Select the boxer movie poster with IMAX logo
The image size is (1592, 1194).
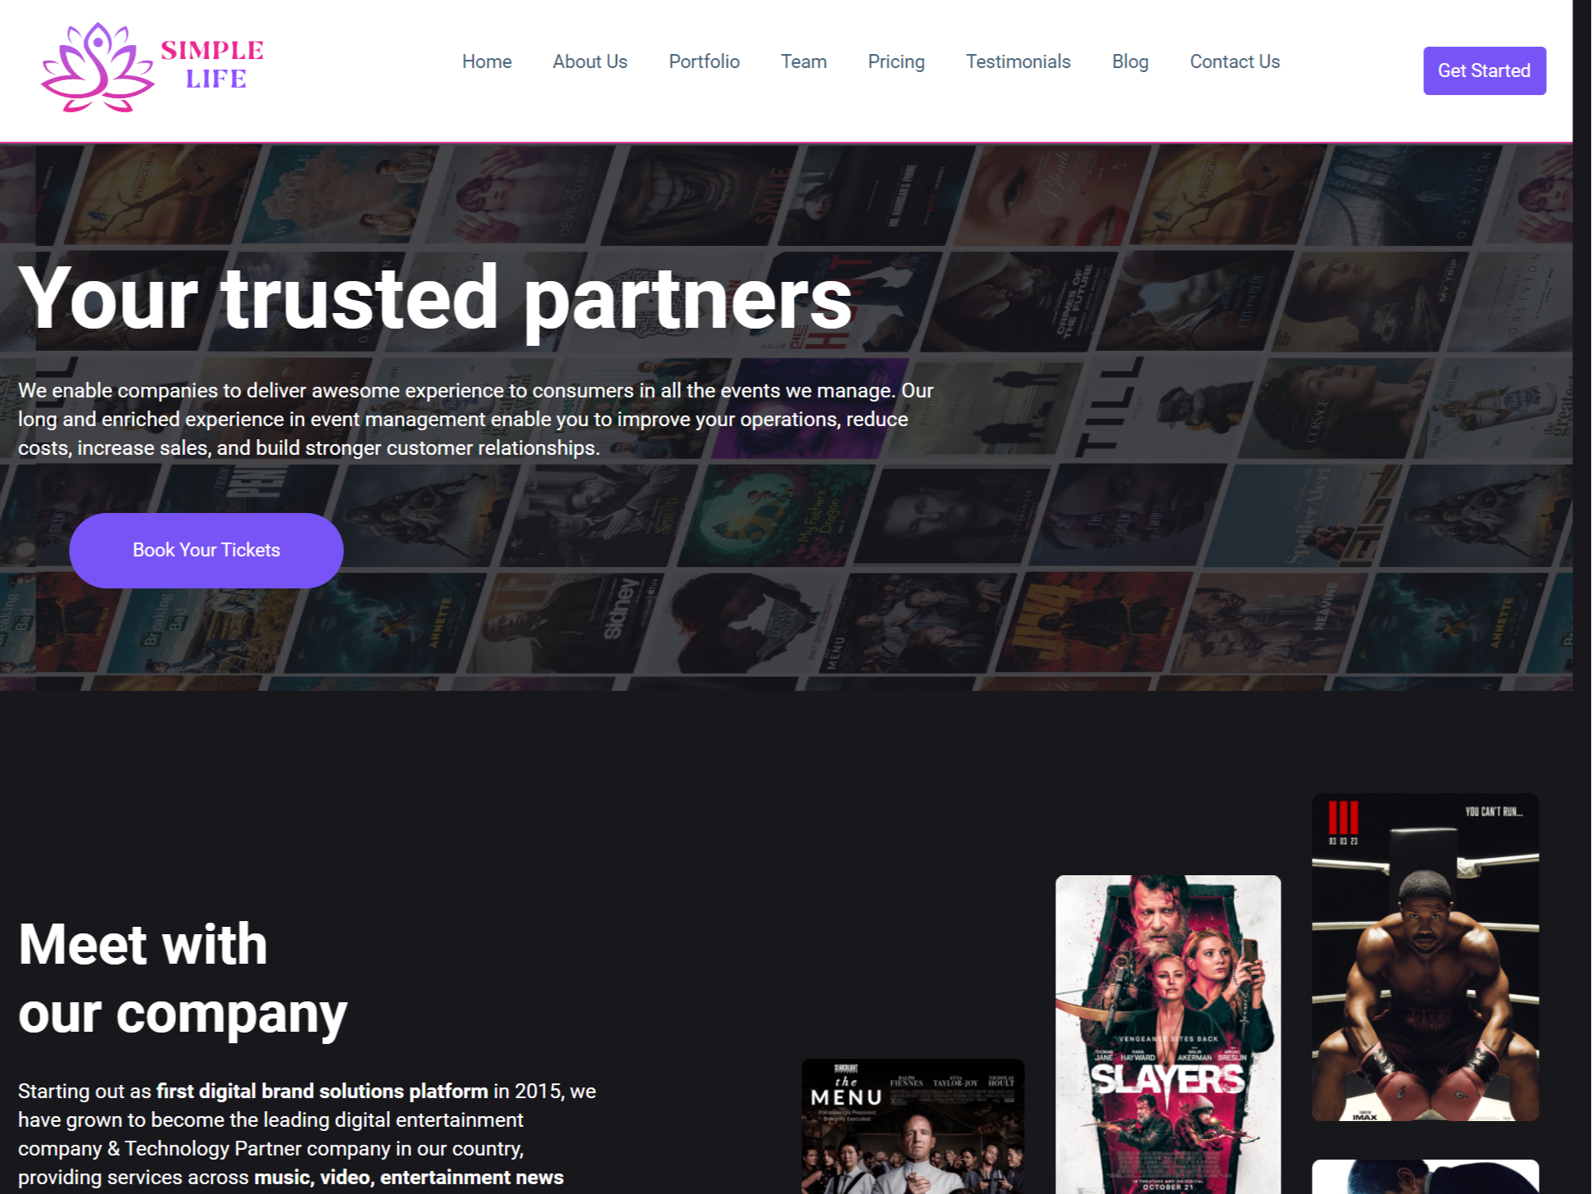[1425, 956]
